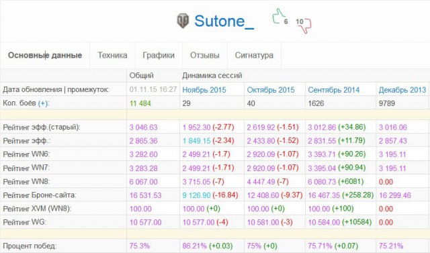Click the value 10 584.00 (+10584)
Screen dimensions: 430x253
coord(340,222)
